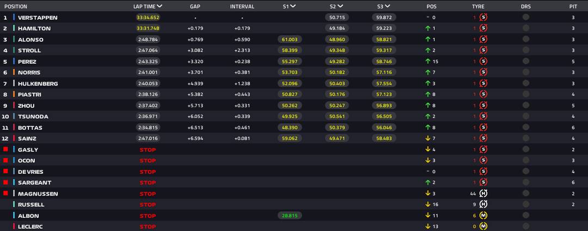The width and height of the screenshot is (588, 231).
Task: Click the PIT column header
Action: coord(573,7)
